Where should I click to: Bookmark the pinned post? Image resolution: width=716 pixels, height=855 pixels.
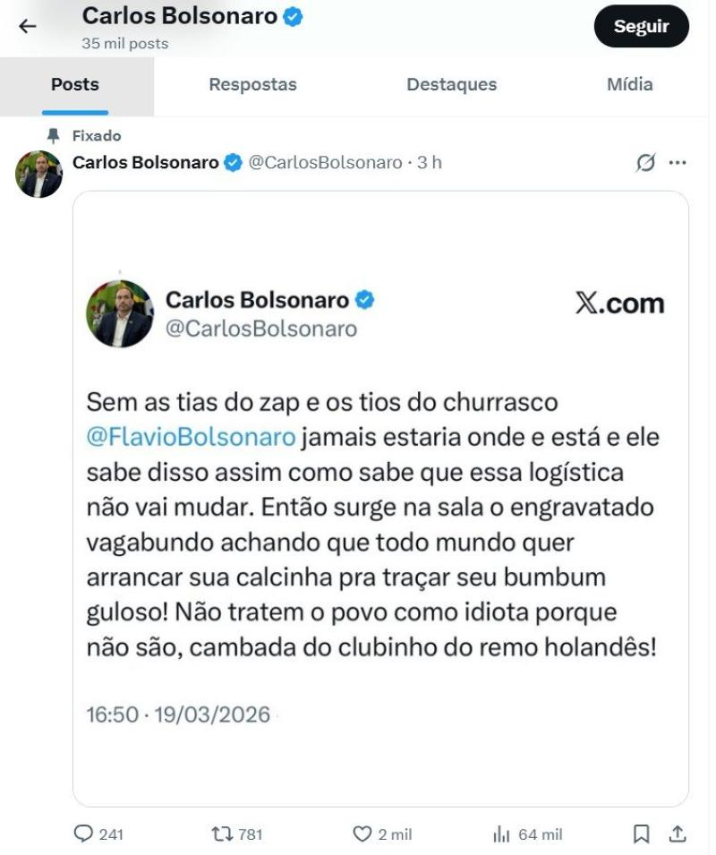[641, 834]
